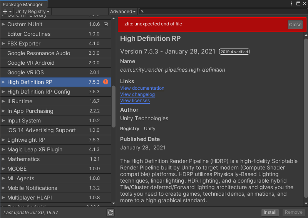Close the zlib error banner
The height and width of the screenshot is (218, 308).
295,25
